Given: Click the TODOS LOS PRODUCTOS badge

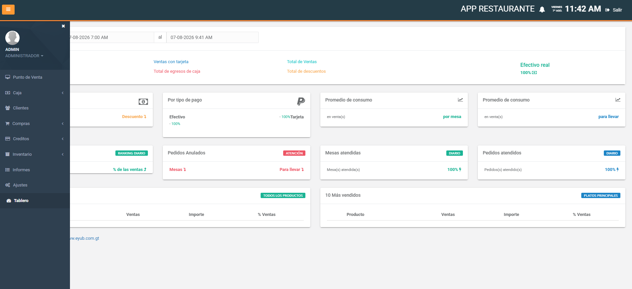Looking at the screenshot, I should (x=283, y=195).
